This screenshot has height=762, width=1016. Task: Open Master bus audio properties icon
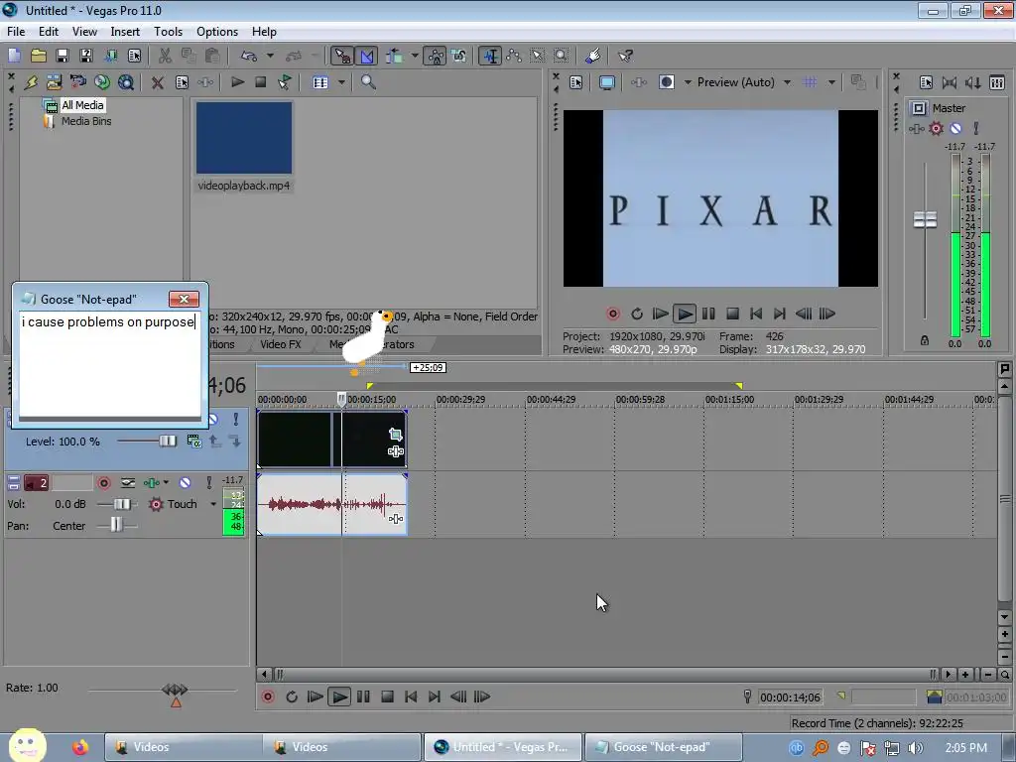[x=926, y=82]
